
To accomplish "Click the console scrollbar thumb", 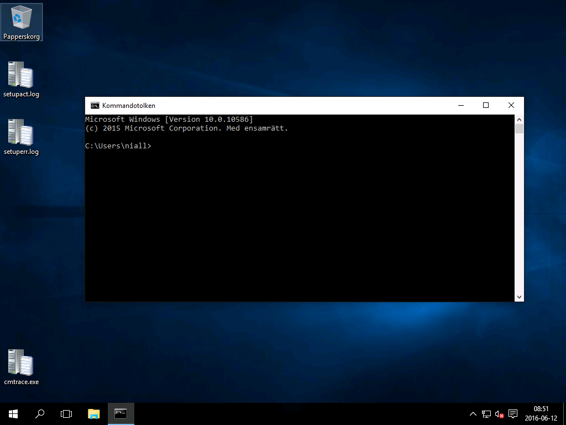I will coord(519,128).
